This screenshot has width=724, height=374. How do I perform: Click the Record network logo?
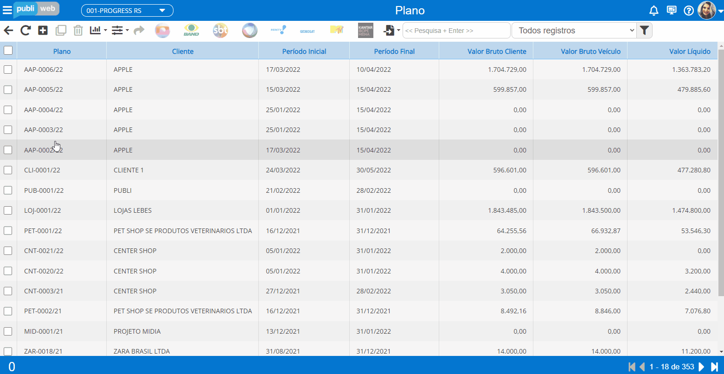click(250, 31)
